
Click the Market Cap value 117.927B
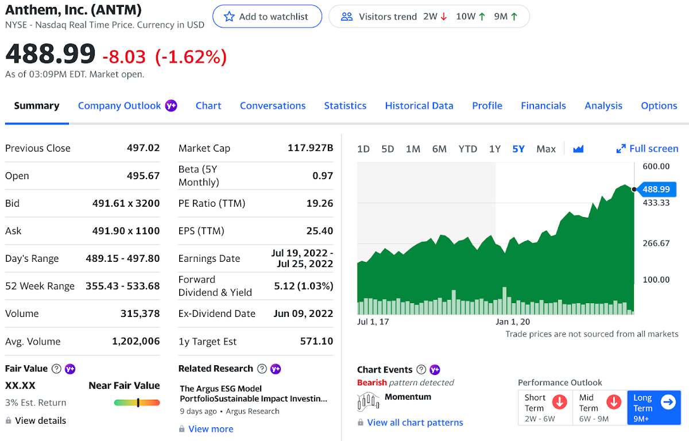pyautogui.click(x=310, y=148)
